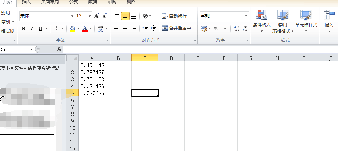The width and height of the screenshot is (338, 151).
Task: Apply red font color A
Action: coord(85,28)
